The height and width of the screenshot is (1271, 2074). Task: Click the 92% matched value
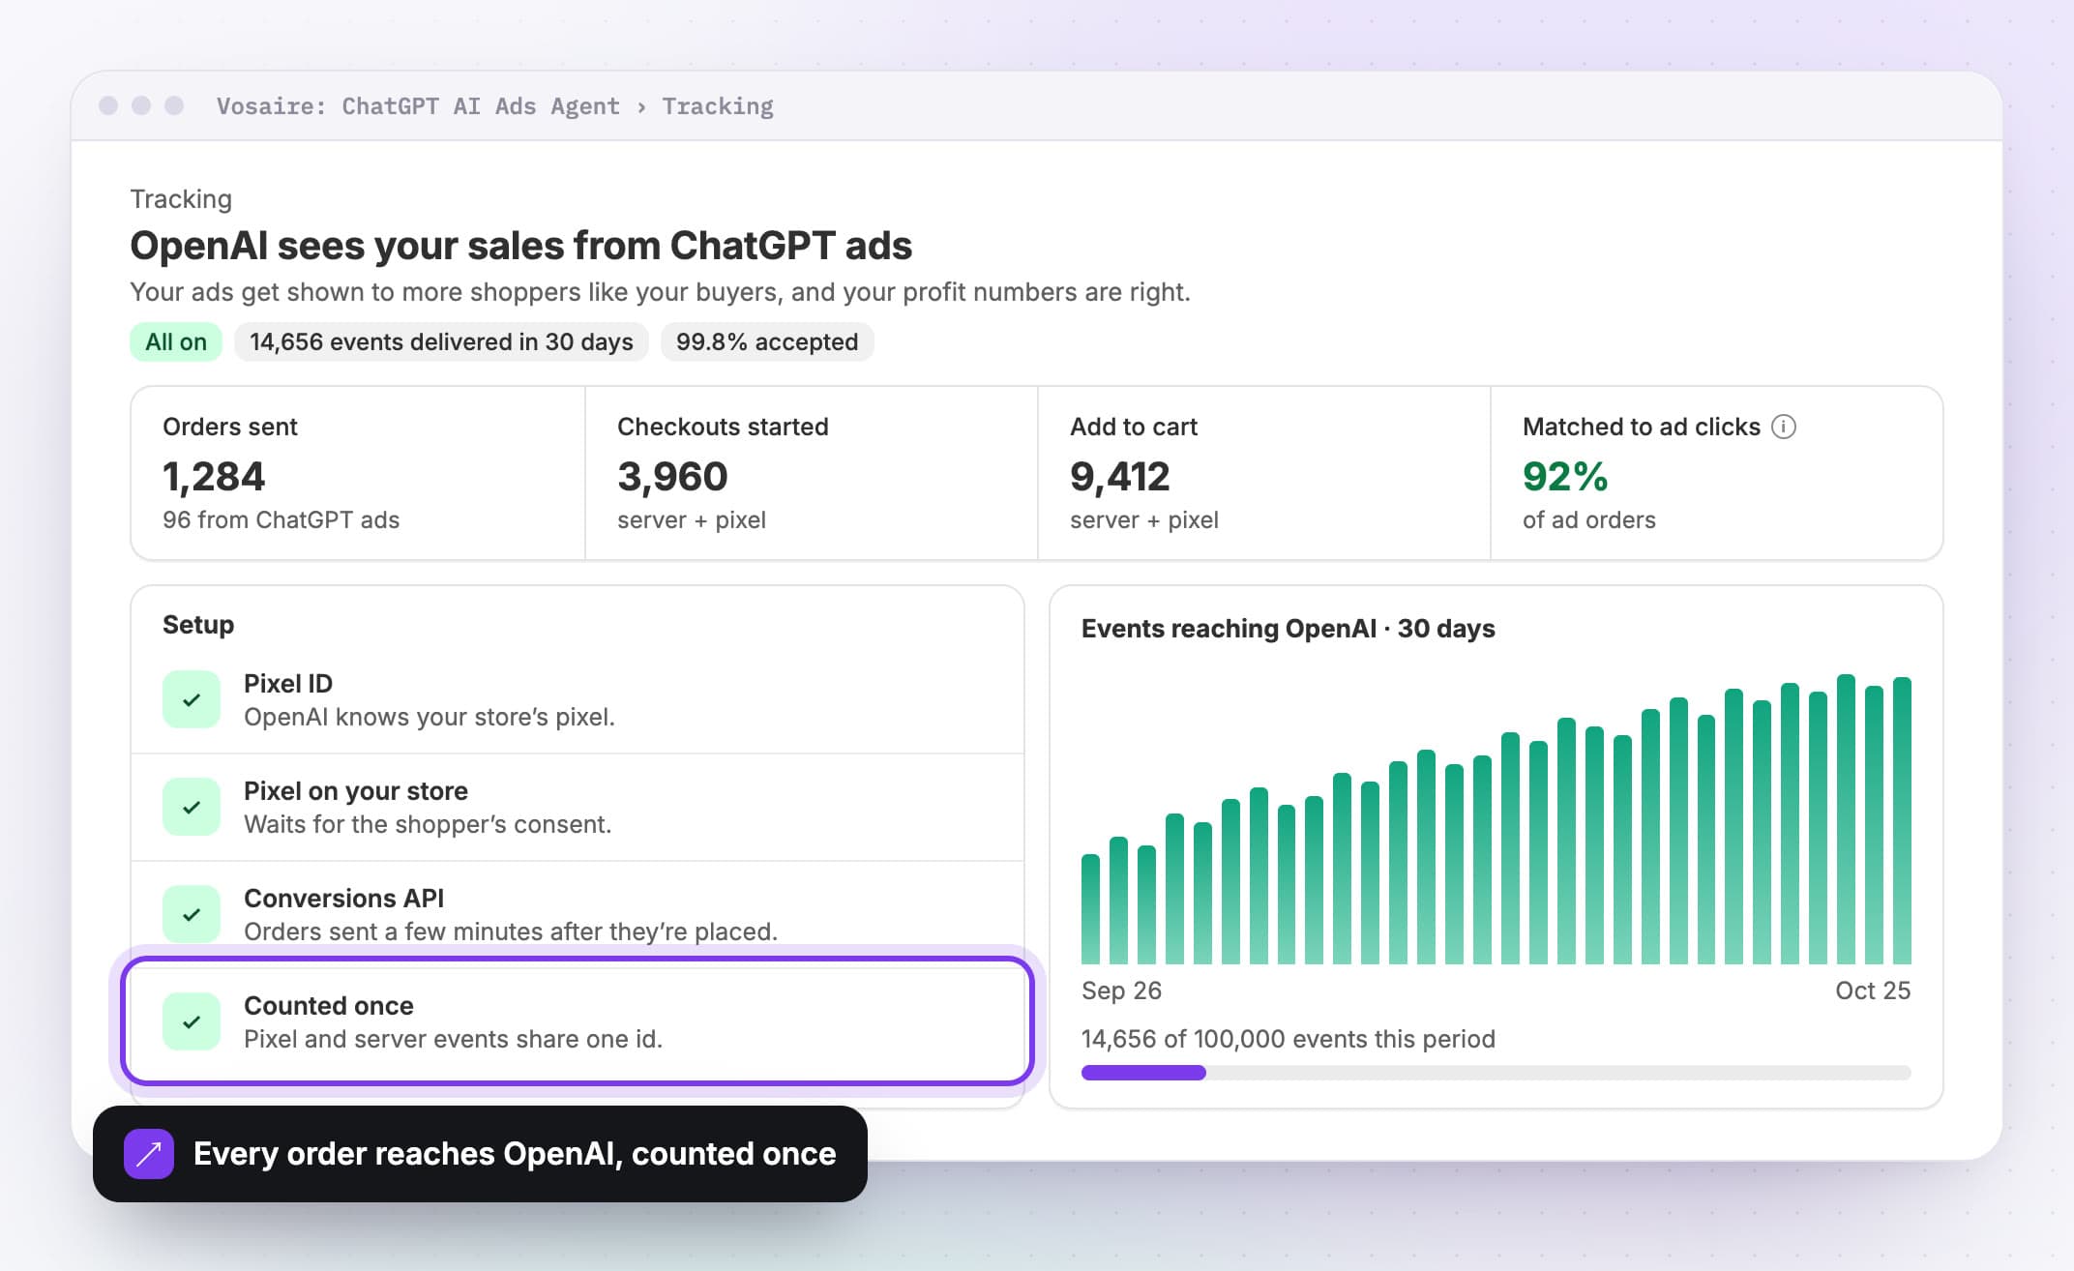pos(1565,476)
